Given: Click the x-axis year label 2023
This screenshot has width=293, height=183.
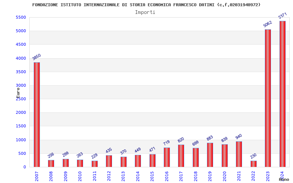Looking at the screenshot, I should tap(268, 176).
